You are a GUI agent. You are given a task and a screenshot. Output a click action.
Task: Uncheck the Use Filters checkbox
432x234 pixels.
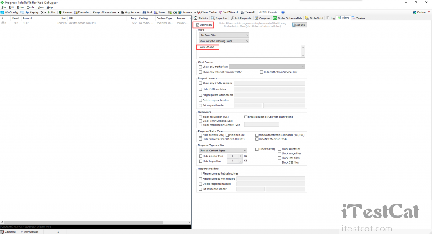(x=198, y=25)
